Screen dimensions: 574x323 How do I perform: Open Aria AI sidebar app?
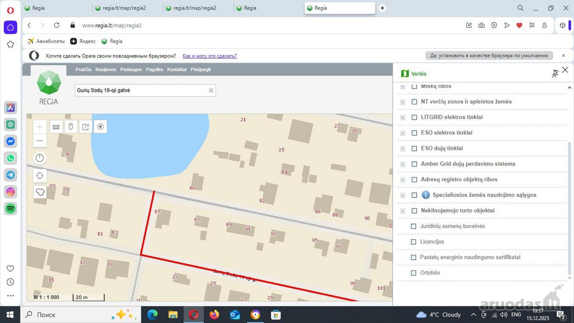click(x=11, y=108)
